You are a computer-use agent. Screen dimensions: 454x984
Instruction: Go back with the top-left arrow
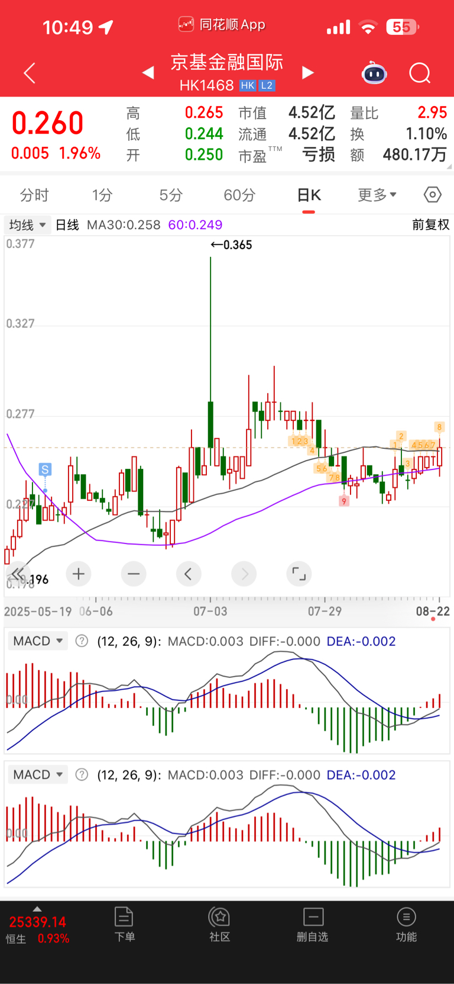click(x=30, y=73)
